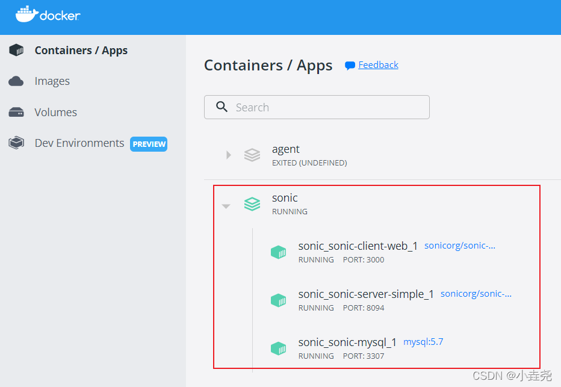The width and height of the screenshot is (561, 387).
Task: Open Containers / Apps in sidebar
Action: click(x=81, y=51)
